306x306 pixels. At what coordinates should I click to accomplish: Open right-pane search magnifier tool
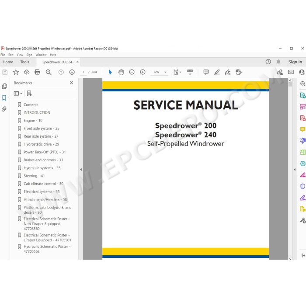click(303, 84)
